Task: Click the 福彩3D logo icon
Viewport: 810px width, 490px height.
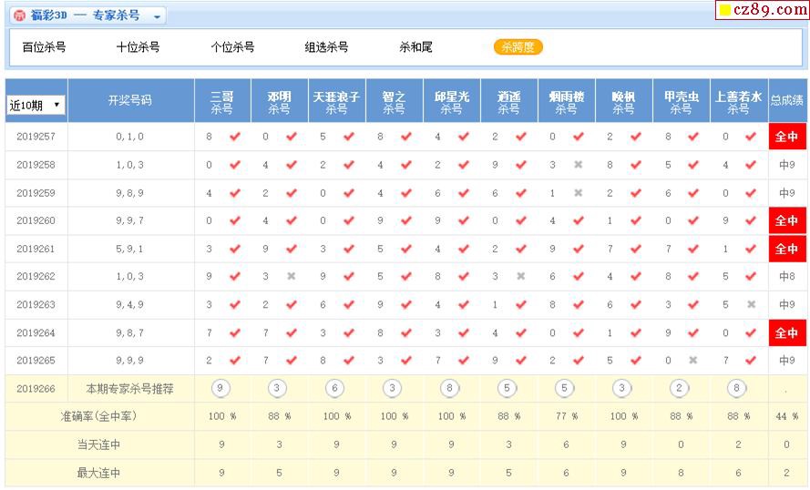Action: click(19, 15)
